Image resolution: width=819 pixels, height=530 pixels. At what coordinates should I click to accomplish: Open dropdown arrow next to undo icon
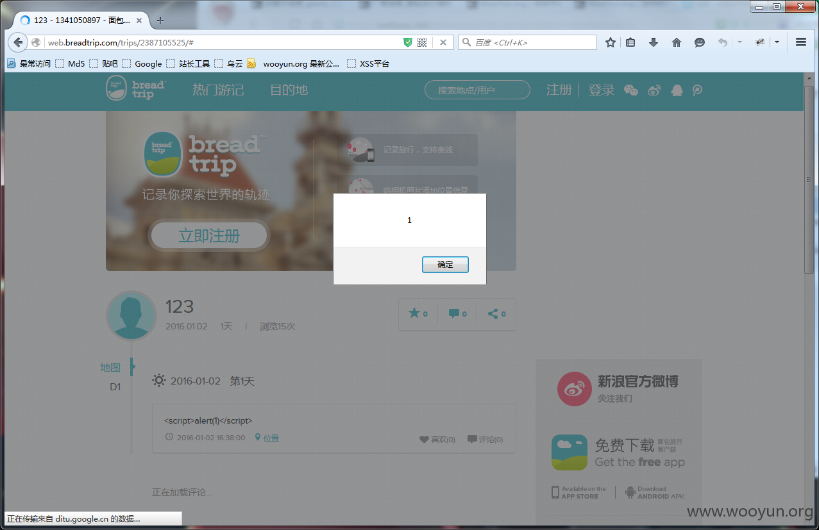pos(739,42)
